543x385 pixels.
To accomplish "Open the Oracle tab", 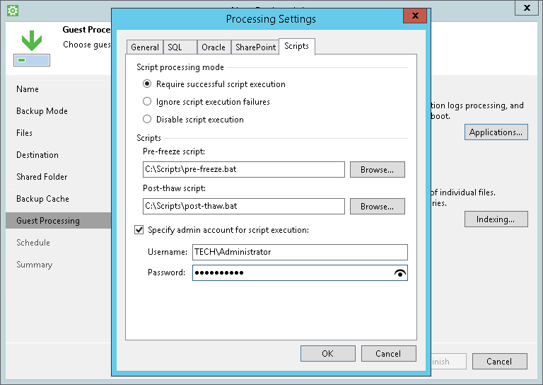I will (214, 47).
